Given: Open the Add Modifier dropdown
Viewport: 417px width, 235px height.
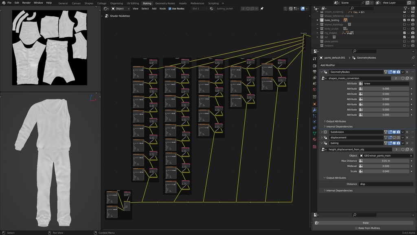Looking at the screenshot, I should (x=367, y=65).
